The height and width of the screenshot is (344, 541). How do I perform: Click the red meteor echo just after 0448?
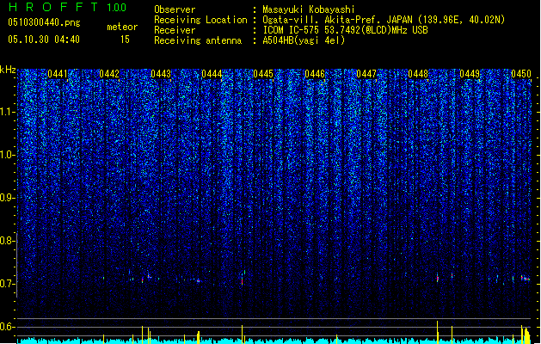438,278
